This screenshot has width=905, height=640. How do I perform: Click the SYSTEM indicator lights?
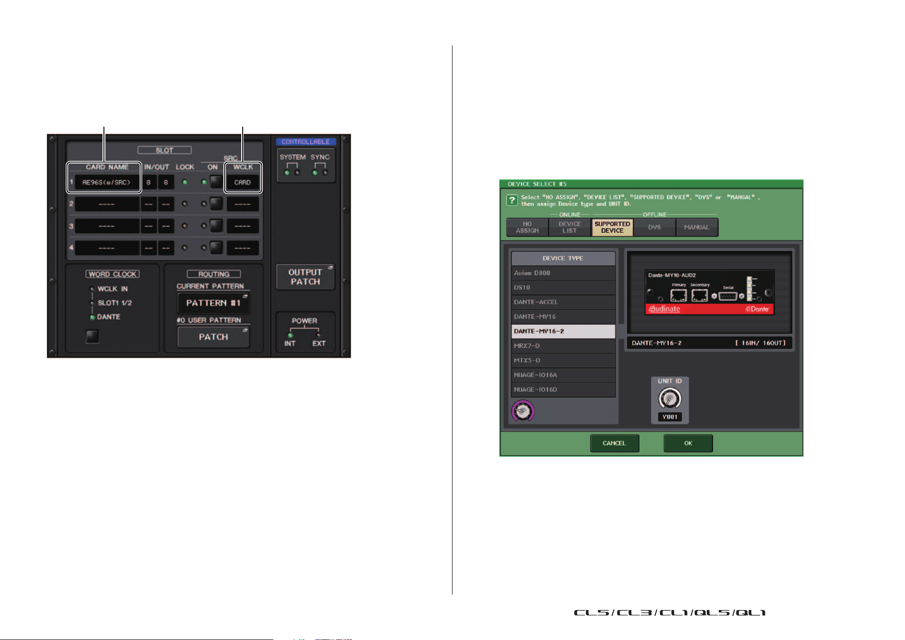point(292,173)
